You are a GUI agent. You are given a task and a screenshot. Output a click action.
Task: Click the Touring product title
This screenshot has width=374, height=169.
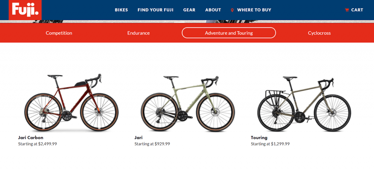point(259,138)
